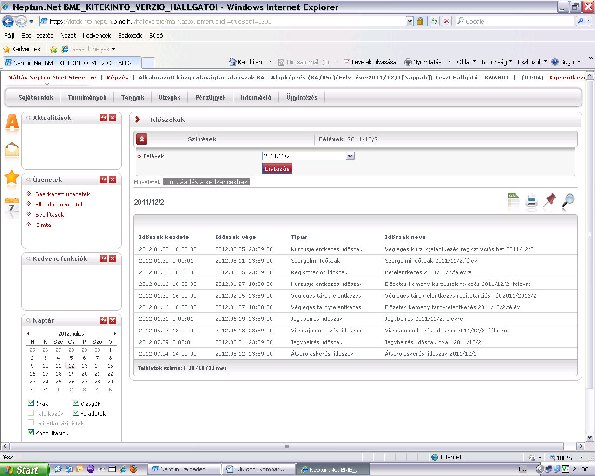The image size is (595, 476).
Task: Open the orange A news sidebar icon
Action: point(12,124)
